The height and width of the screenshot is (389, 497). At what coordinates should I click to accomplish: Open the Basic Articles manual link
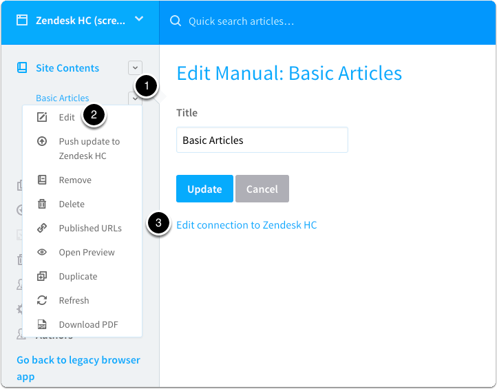tap(63, 98)
